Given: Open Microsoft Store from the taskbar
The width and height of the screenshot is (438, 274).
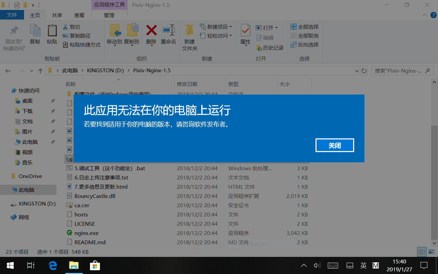Looking at the screenshot, I should [x=95, y=265].
